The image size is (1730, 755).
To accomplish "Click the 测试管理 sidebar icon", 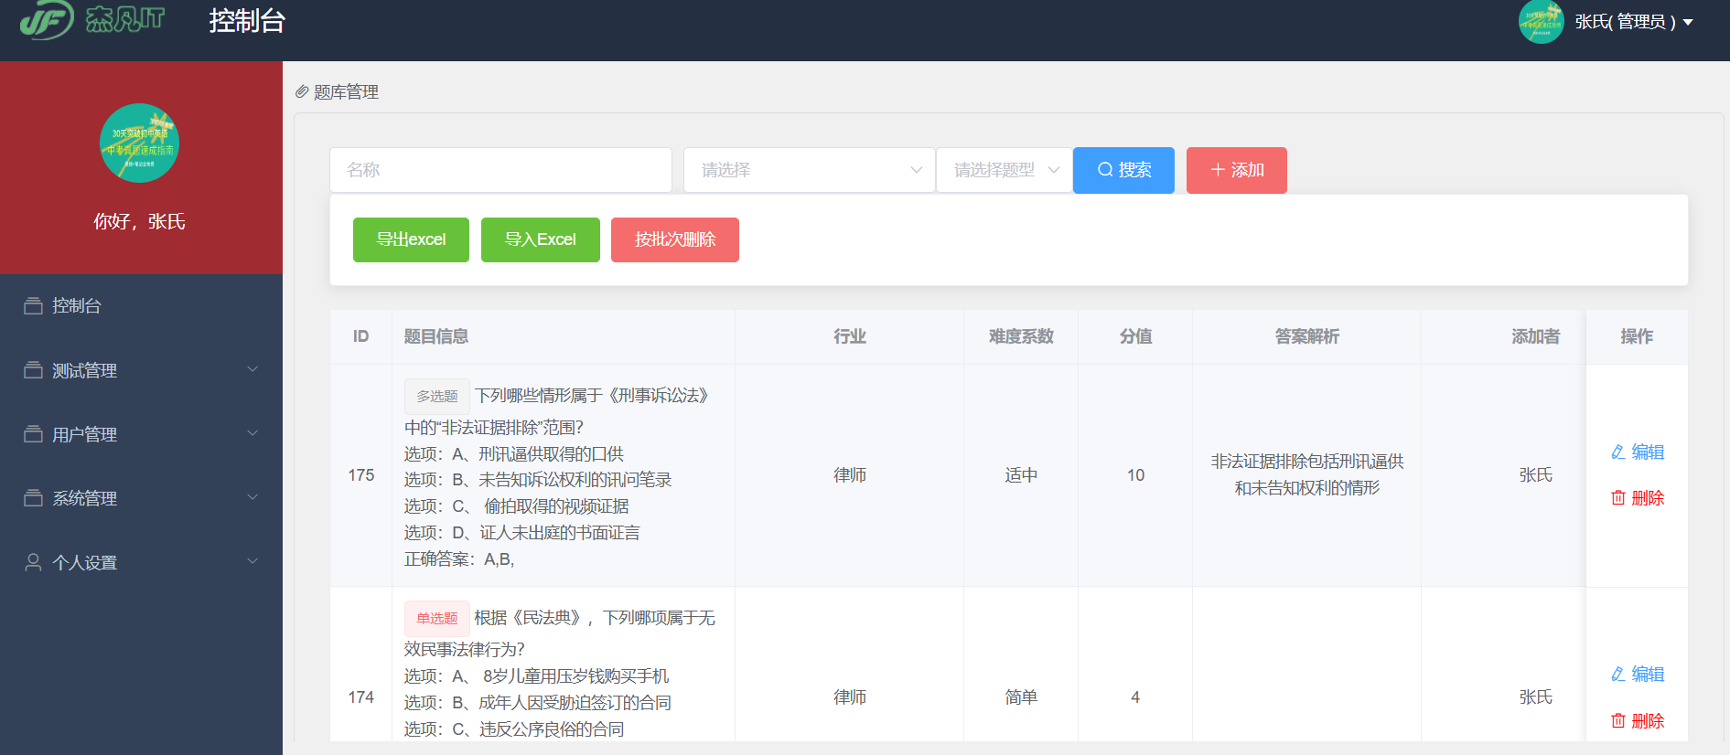I will 33,370.
